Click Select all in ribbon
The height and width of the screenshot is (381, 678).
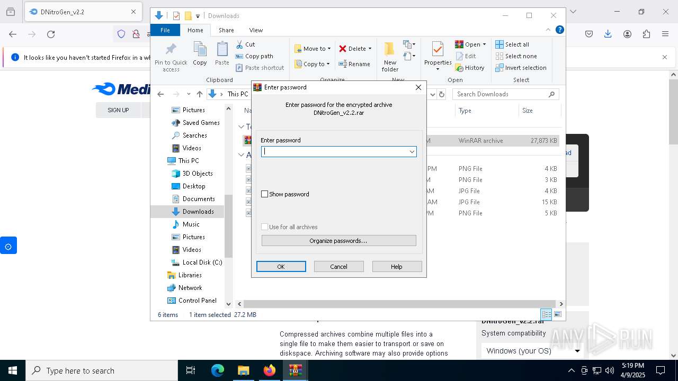512,44
